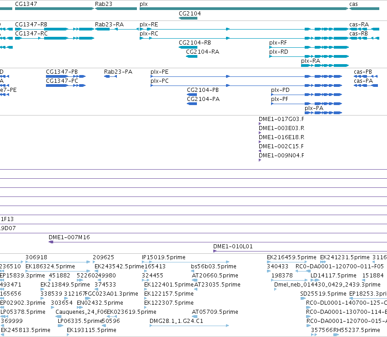The height and width of the screenshot is (337, 387).
Task: Select the plx-RE transcript label
Action: click(x=149, y=25)
